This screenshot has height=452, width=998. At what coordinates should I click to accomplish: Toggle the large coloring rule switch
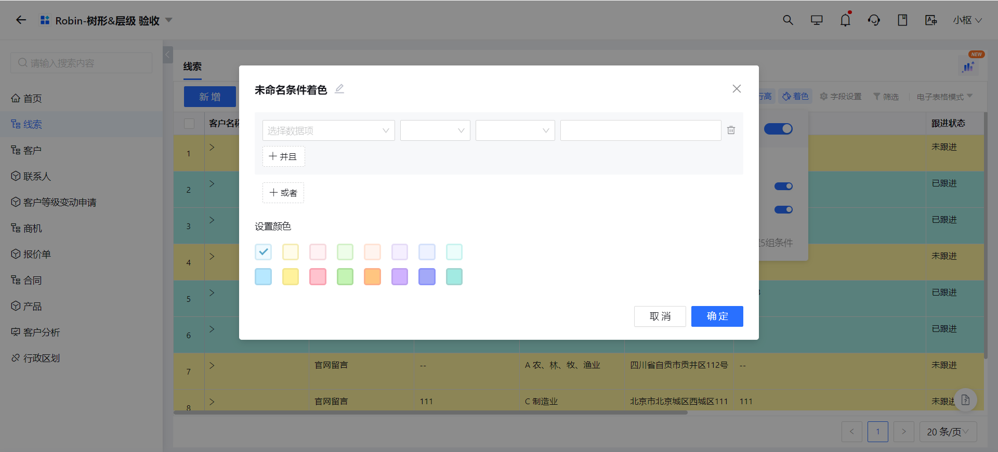[x=778, y=128]
